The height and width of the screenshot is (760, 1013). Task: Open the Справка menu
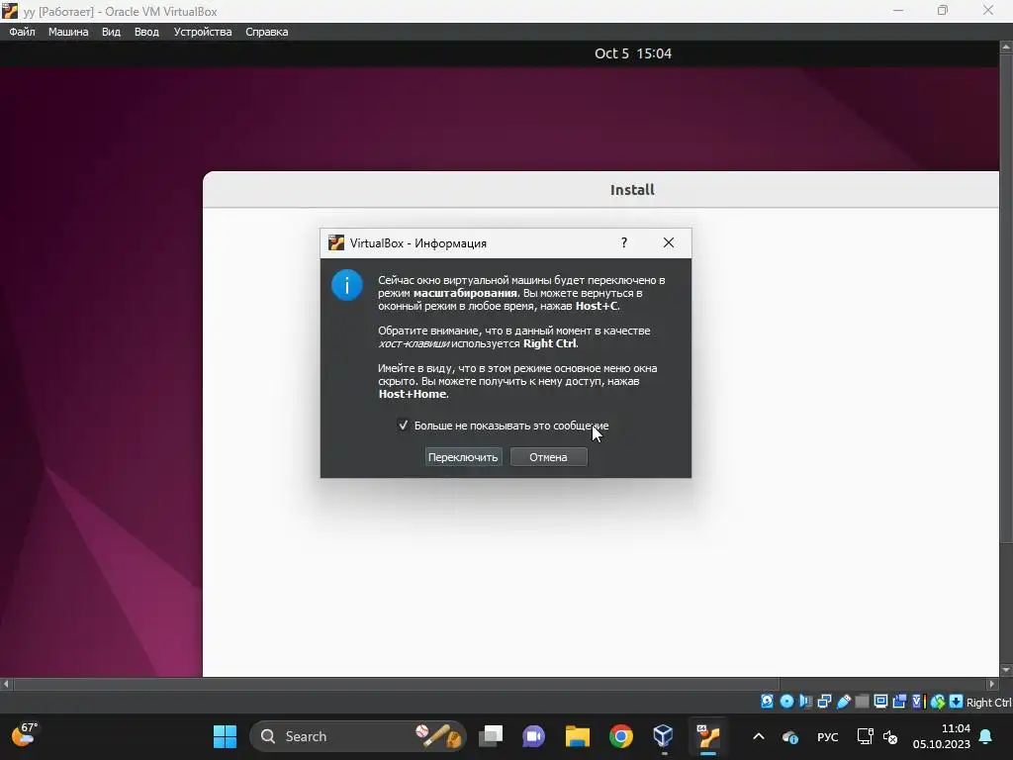[x=267, y=32]
